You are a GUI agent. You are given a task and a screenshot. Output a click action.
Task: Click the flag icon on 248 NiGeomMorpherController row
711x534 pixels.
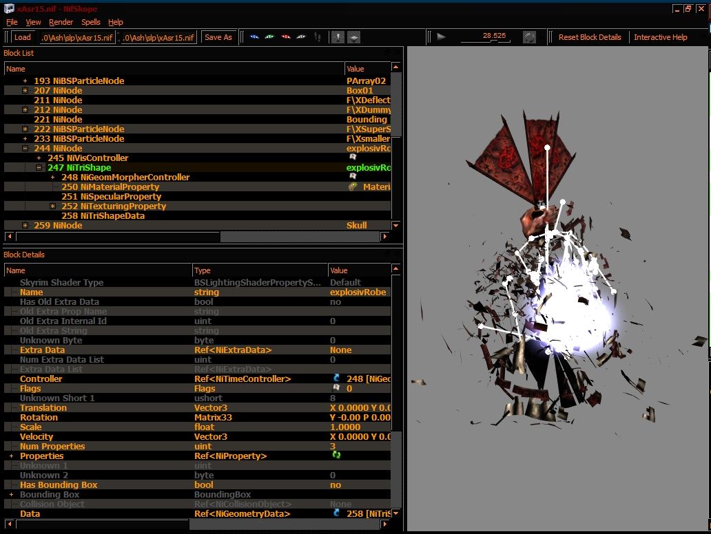pos(353,176)
